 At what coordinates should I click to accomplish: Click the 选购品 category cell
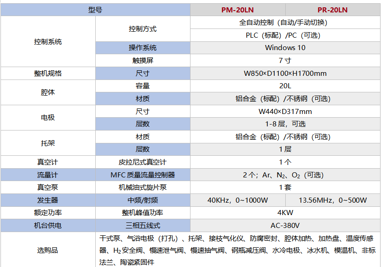[48, 250]
